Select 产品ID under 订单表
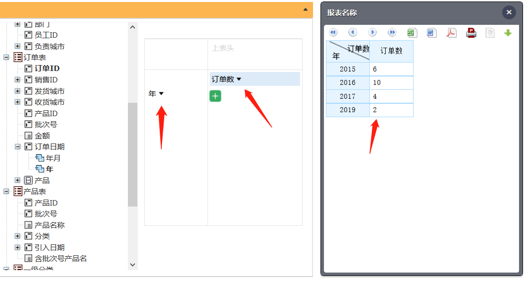This screenshot has height=281, width=527. tap(46, 113)
